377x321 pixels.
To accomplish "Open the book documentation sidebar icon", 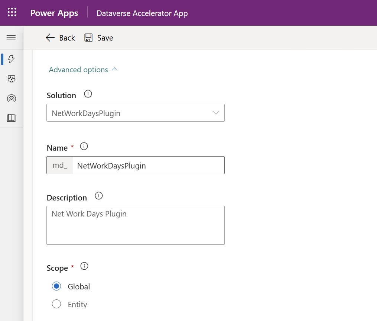I will [x=11, y=118].
